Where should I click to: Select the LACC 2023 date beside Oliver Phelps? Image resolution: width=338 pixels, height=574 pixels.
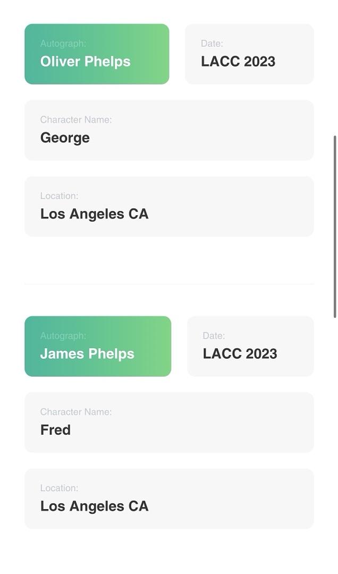(x=238, y=62)
